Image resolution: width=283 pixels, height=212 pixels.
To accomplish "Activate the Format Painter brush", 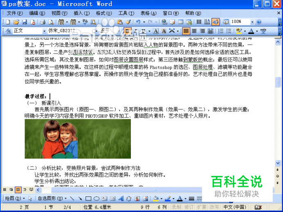I will point(128,22).
